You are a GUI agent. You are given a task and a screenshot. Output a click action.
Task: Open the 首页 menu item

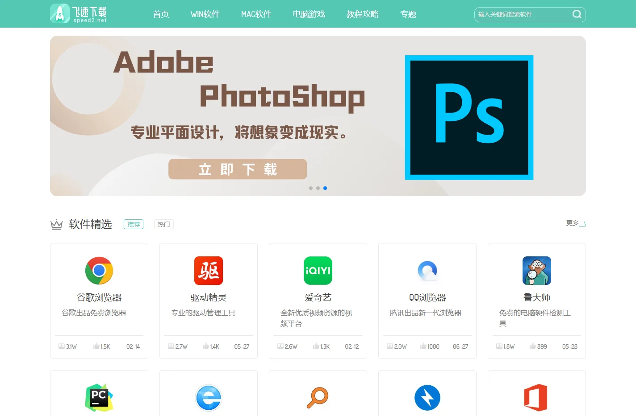(161, 14)
